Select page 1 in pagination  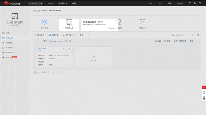[57, 72]
